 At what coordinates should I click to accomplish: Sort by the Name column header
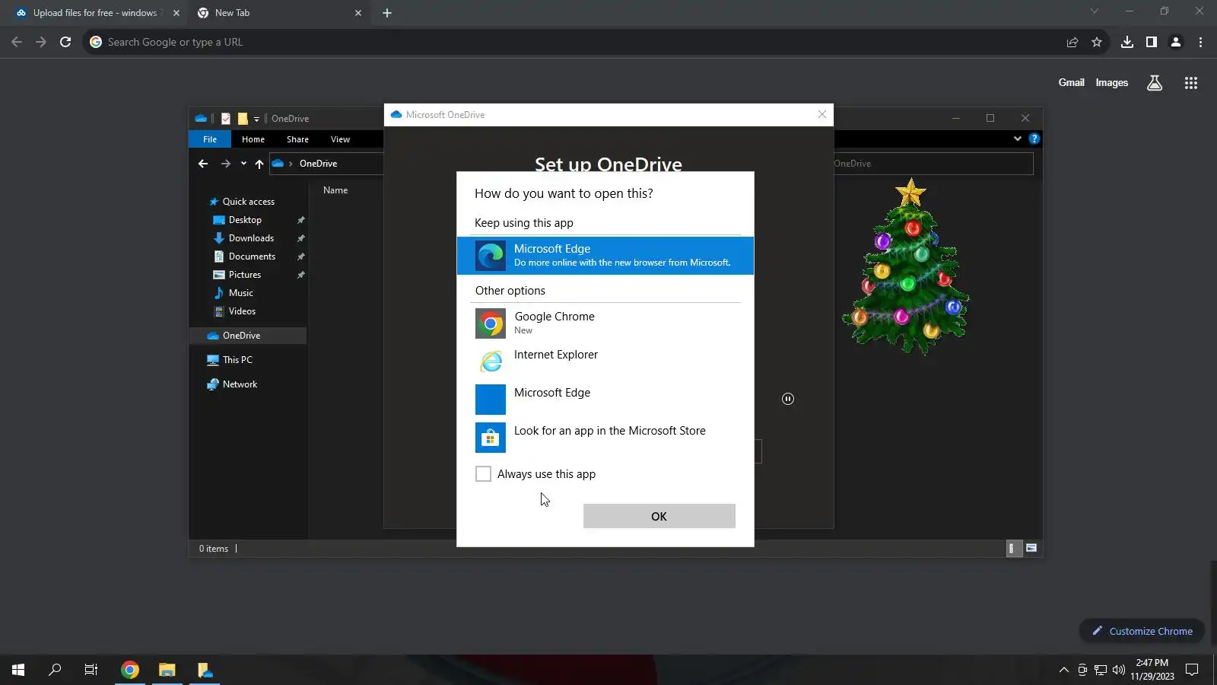click(x=335, y=190)
